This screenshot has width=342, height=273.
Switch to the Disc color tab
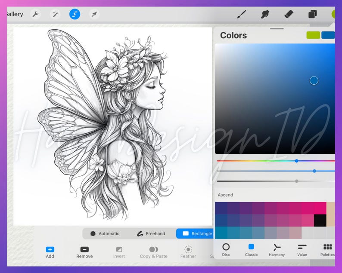pos(226,250)
